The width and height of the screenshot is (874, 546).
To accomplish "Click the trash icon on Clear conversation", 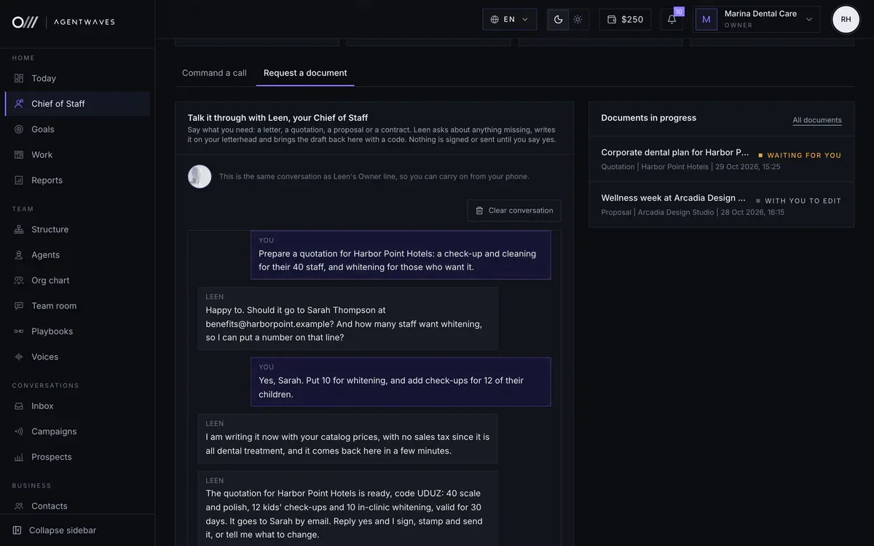I will [x=479, y=210].
